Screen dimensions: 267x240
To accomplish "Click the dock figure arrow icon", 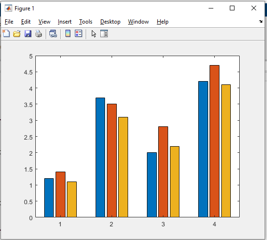I will click(x=260, y=22).
